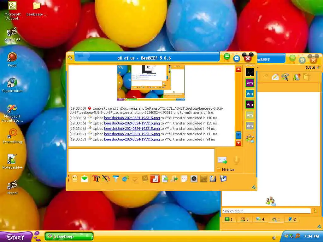Select the black starry avatar member

pyautogui.click(x=250, y=72)
